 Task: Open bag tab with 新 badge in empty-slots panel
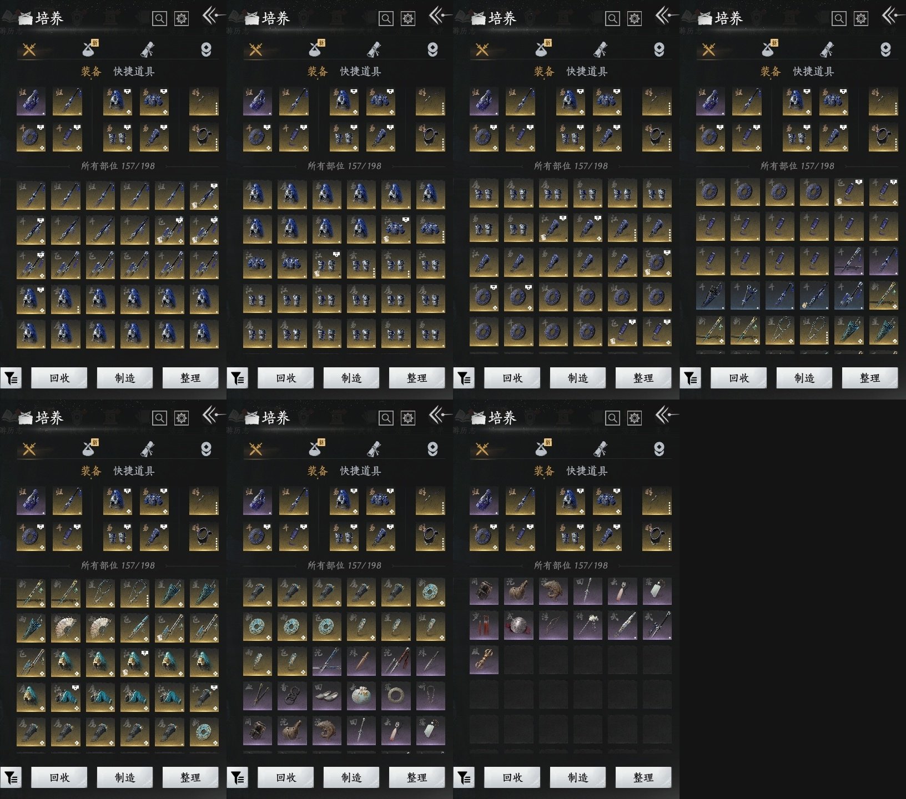pyautogui.click(x=541, y=449)
